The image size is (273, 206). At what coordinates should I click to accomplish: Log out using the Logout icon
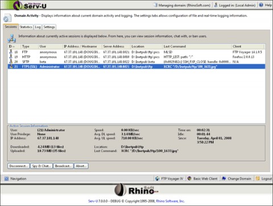[x=258, y=179]
